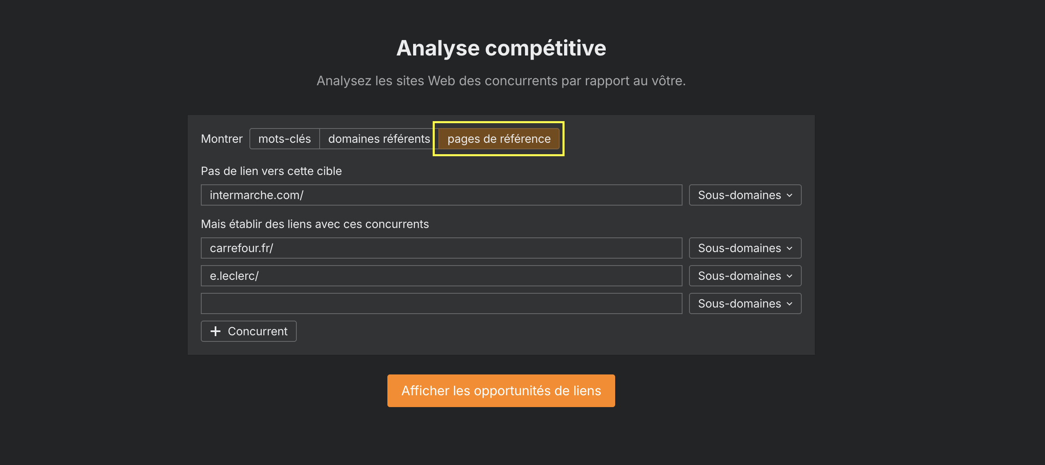This screenshot has width=1045, height=465.
Task: Click the chevron next to carrefour.fr's Sous-domaines
Action: 789,248
